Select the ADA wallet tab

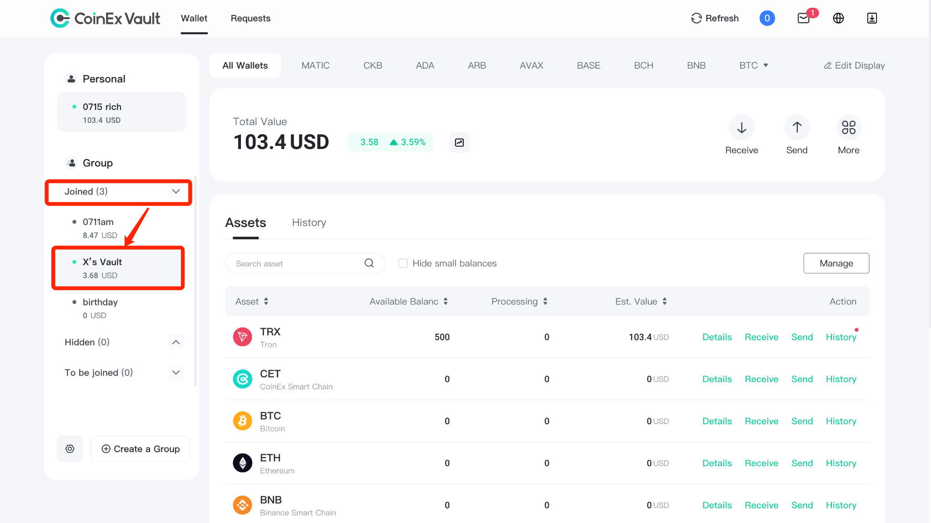[425, 65]
